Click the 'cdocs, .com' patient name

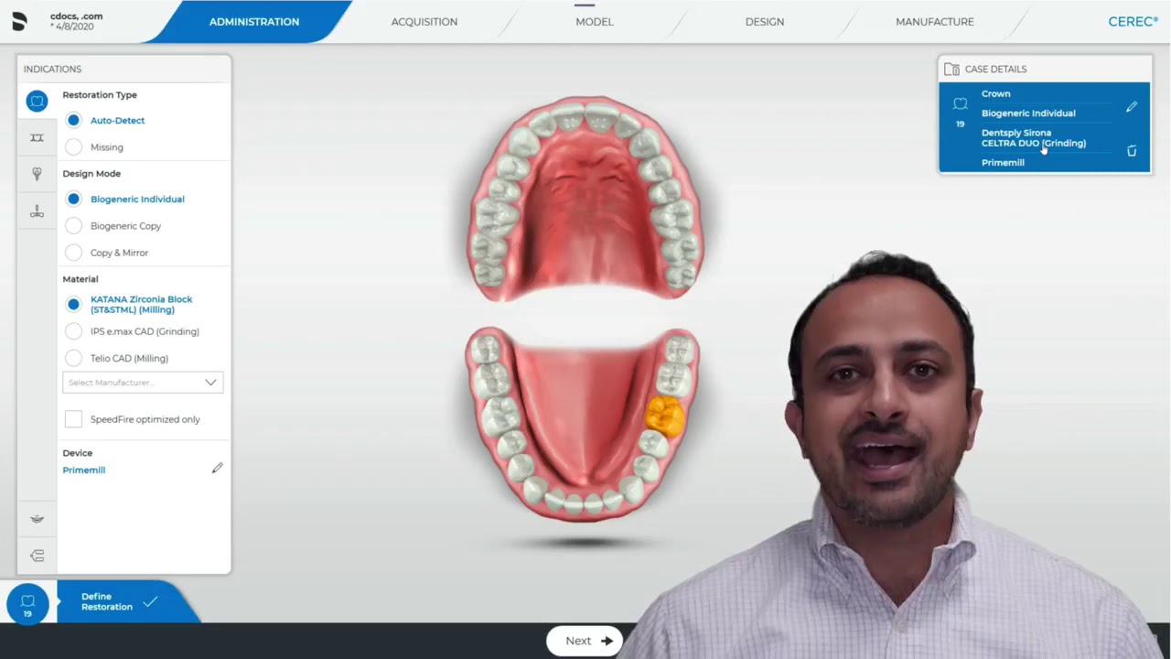[77, 16]
